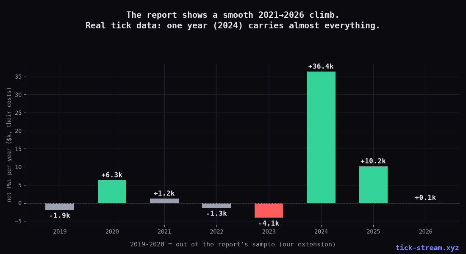The image size is (466, 254).
Task: Click the '2024' x-axis tick label
Action: pos(321,232)
